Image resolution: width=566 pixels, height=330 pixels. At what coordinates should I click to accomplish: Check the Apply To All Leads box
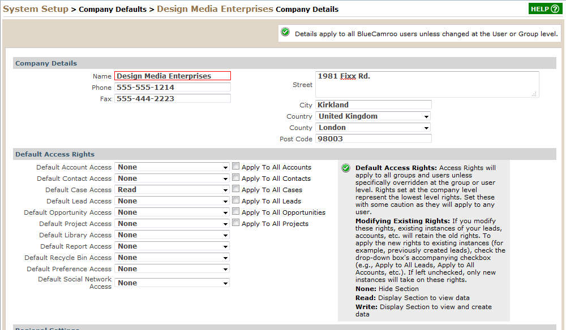pos(235,200)
